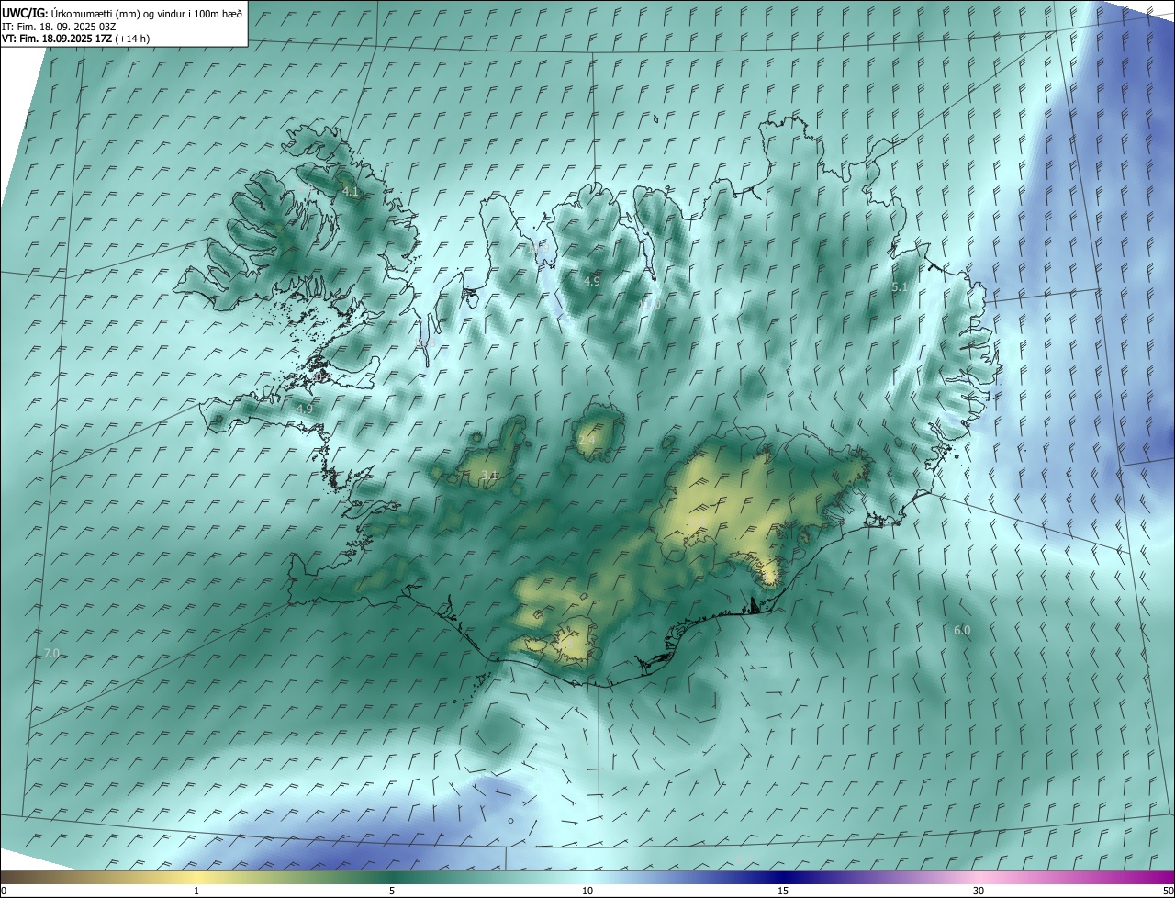Click the 7.0 value over the southwest ocean

tap(51, 653)
